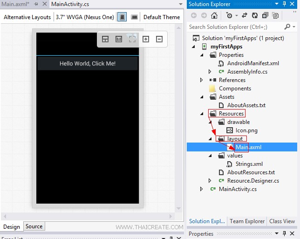The image size is (300, 239).
Task: Toggle Show All Files icon
Action: [275, 15]
